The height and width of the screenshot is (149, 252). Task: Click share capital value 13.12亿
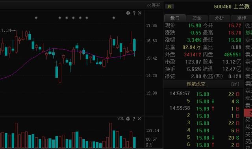232,62
